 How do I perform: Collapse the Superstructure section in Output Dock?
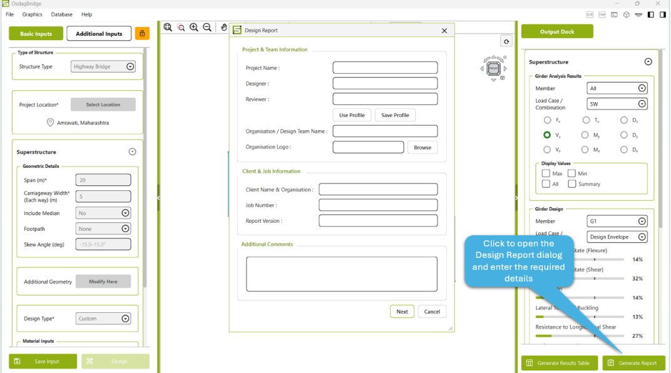[x=648, y=61]
